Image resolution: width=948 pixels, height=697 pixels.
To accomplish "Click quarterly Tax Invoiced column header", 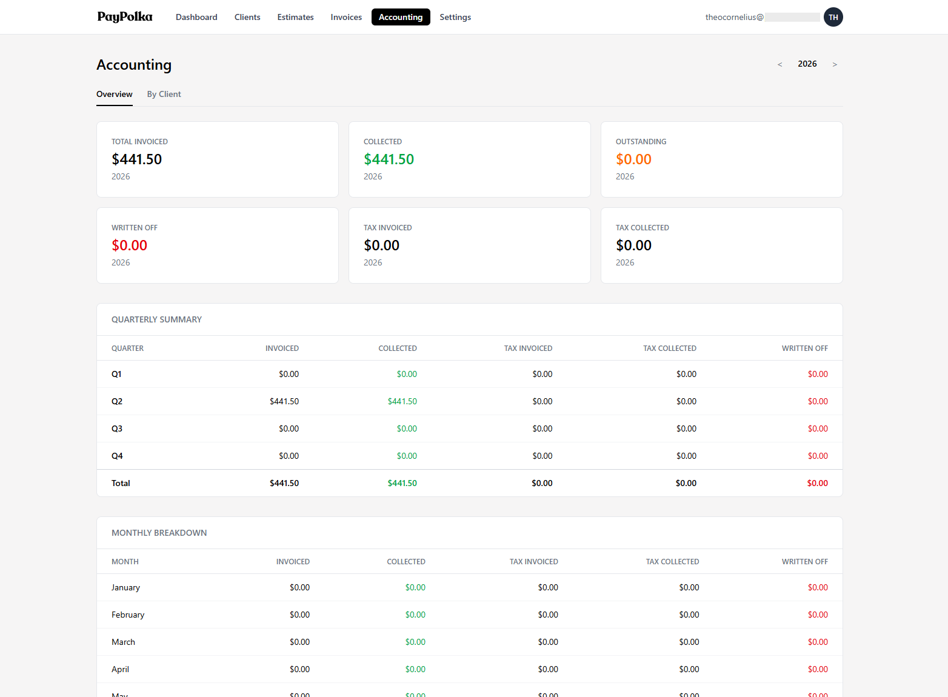I will tap(528, 348).
